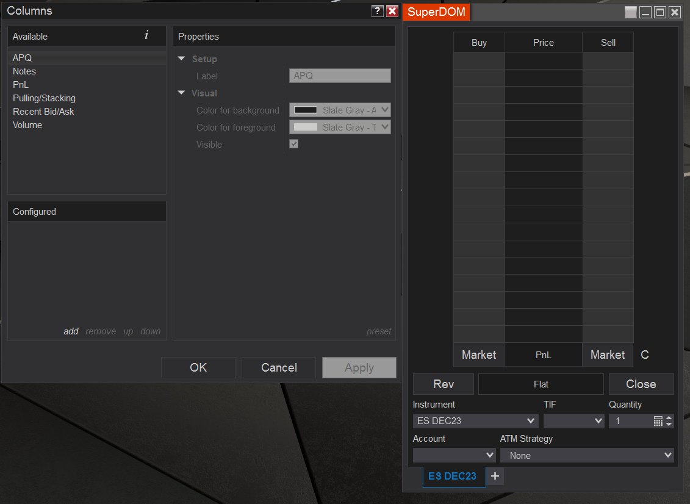Click the remove link
Viewport: 690px width, 504px height.
click(101, 331)
